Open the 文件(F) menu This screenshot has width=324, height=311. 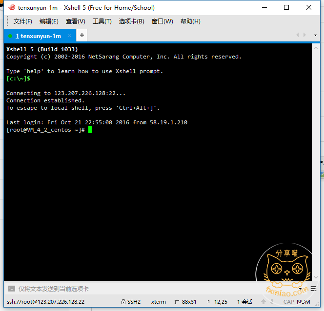point(23,21)
